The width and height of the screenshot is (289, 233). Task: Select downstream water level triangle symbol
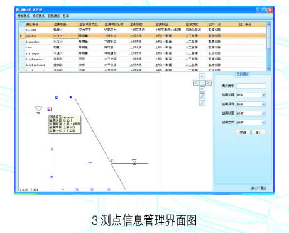(134, 162)
